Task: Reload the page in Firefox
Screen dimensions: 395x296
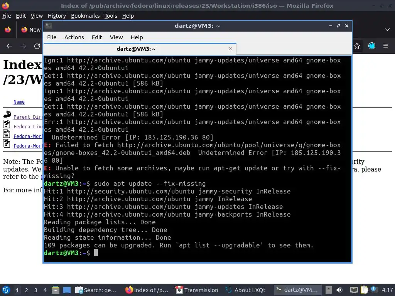Action: tap(37, 46)
